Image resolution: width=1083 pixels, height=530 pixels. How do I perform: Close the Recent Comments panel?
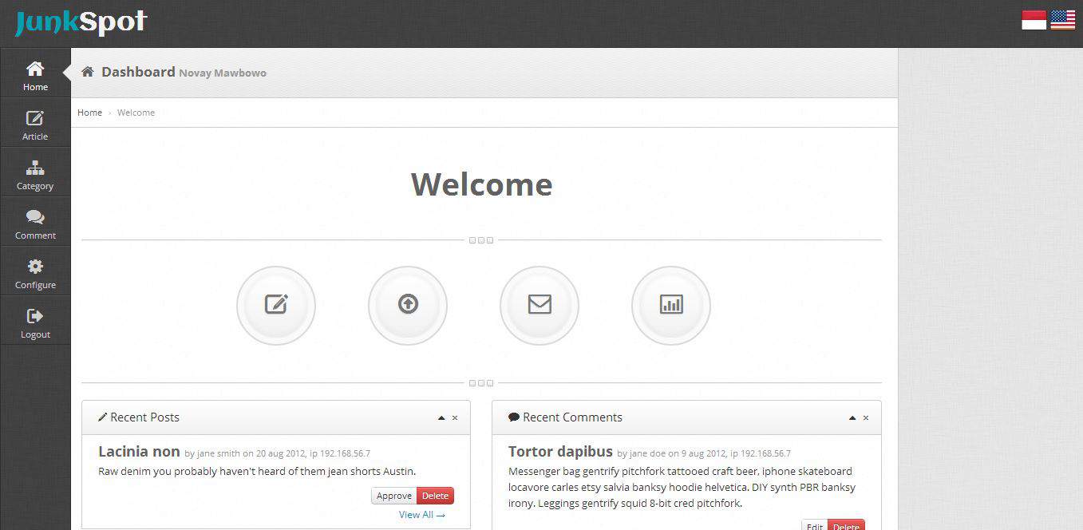[866, 417]
